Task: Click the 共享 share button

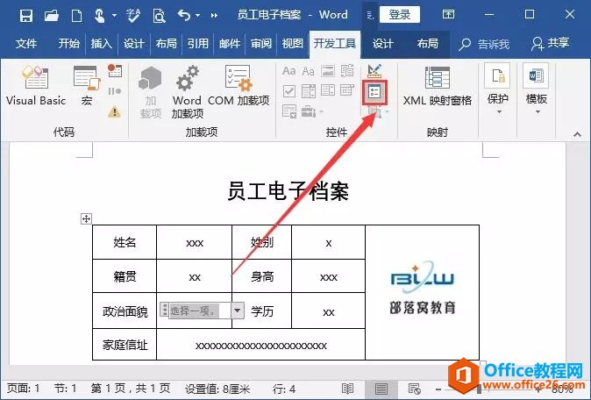Action: click(550, 44)
